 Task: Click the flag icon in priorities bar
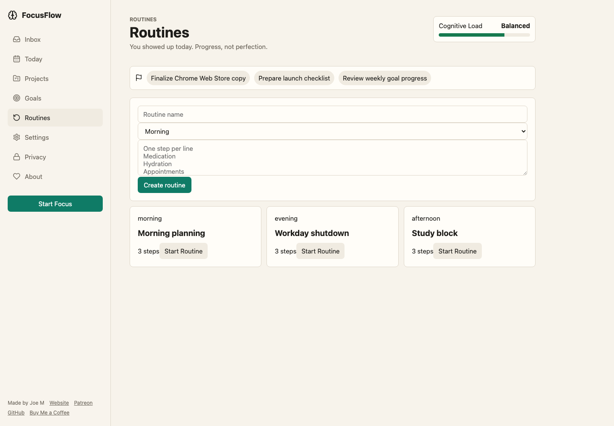pos(139,78)
